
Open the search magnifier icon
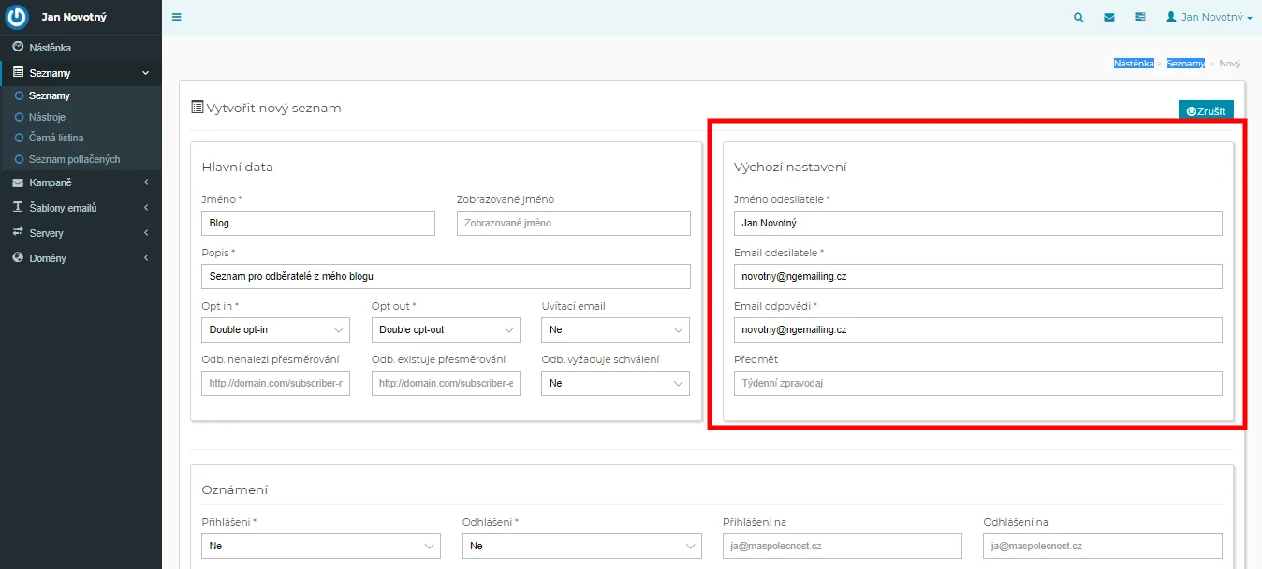[1079, 17]
